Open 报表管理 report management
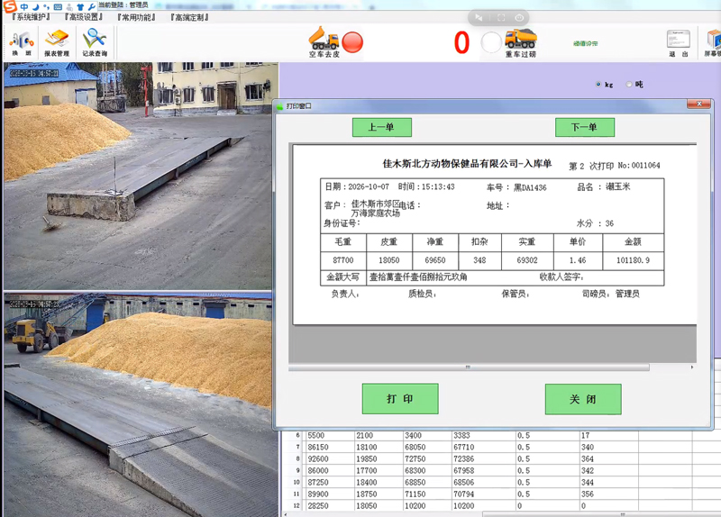721x517 pixels. coord(57,43)
